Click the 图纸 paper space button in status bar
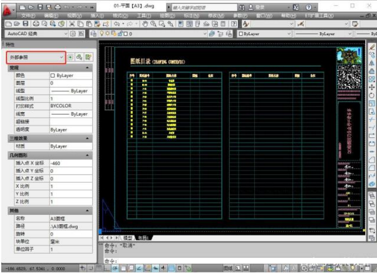The width and height of the screenshot is (377, 273). click(x=228, y=268)
